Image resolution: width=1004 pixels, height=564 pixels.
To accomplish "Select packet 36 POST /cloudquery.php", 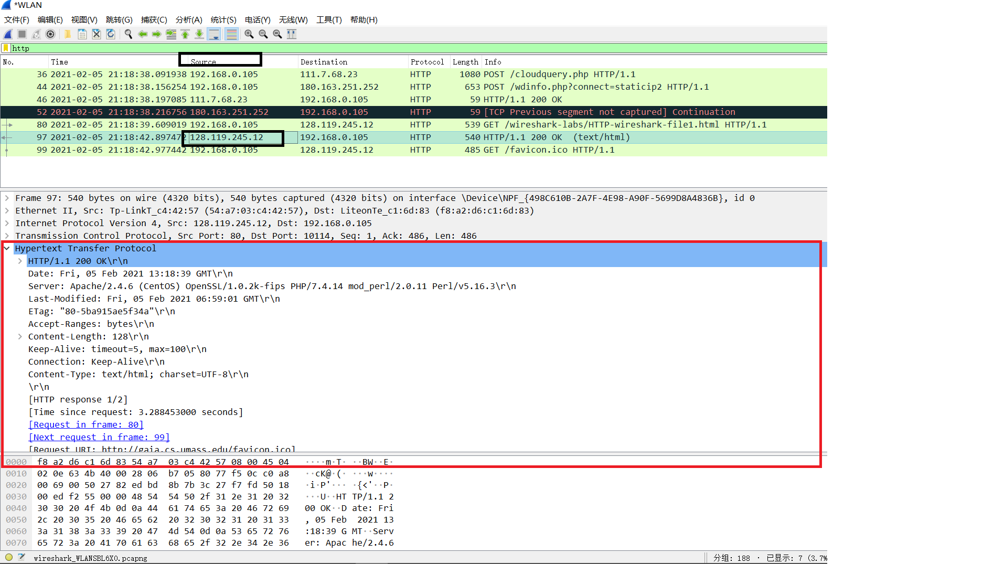I will click(413, 75).
